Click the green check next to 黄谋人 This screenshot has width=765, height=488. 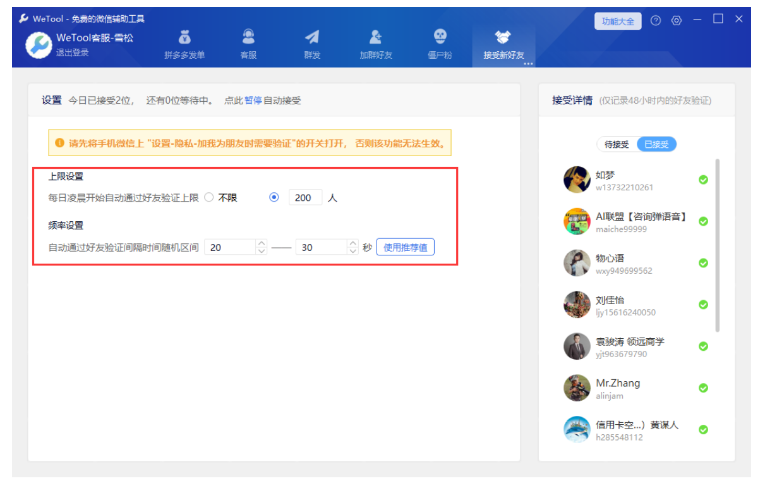point(703,430)
